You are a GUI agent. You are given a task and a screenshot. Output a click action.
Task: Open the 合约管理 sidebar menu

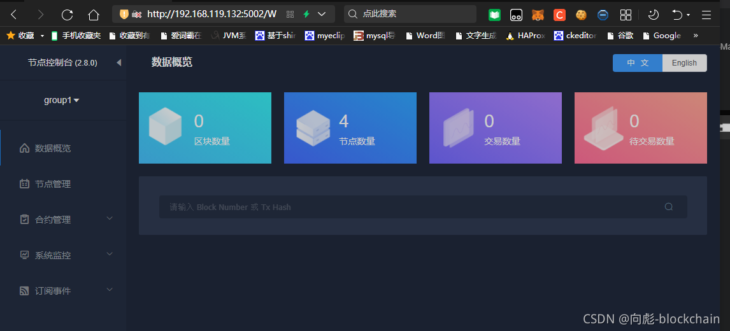tap(63, 219)
